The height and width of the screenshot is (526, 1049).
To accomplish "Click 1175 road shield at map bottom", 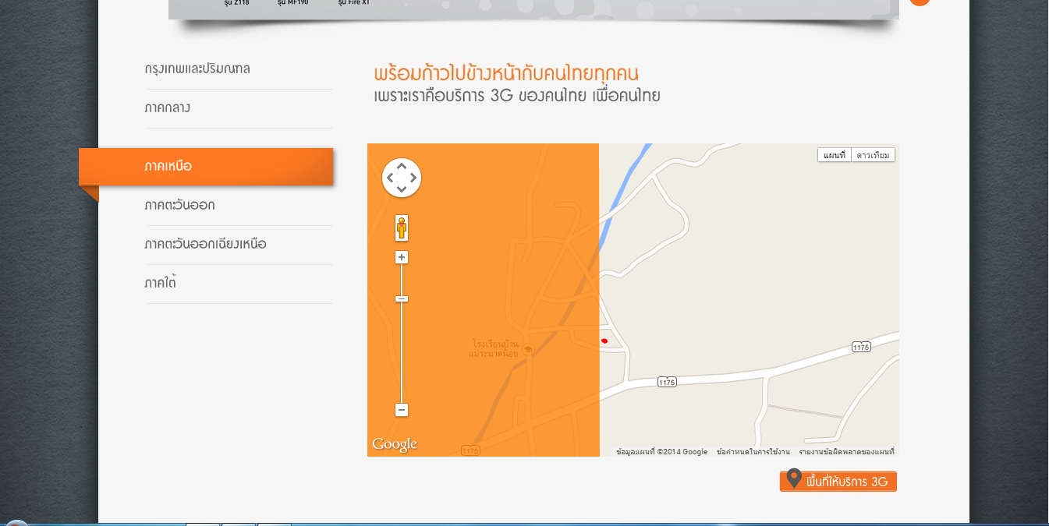I will 470,450.
